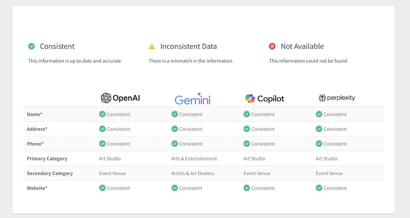Click the Consistent text in Perplexity's Website row
410x218 pixels.
[335, 188]
